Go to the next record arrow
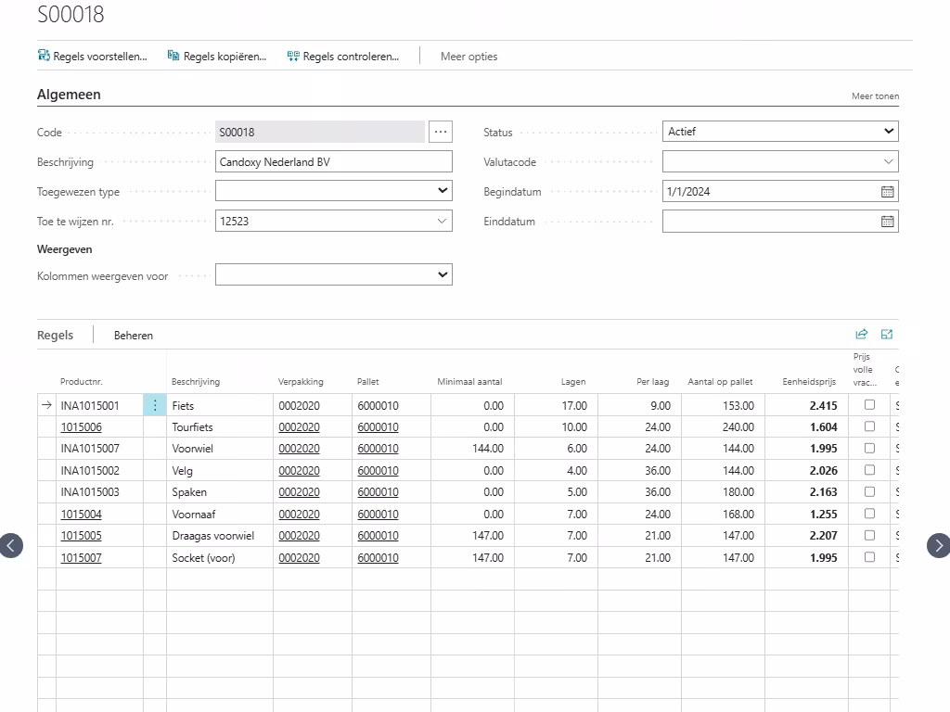Screen dimensions: 950x712 (x=938, y=545)
